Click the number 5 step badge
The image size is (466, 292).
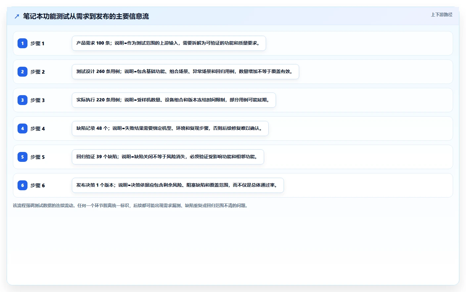(23, 157)
